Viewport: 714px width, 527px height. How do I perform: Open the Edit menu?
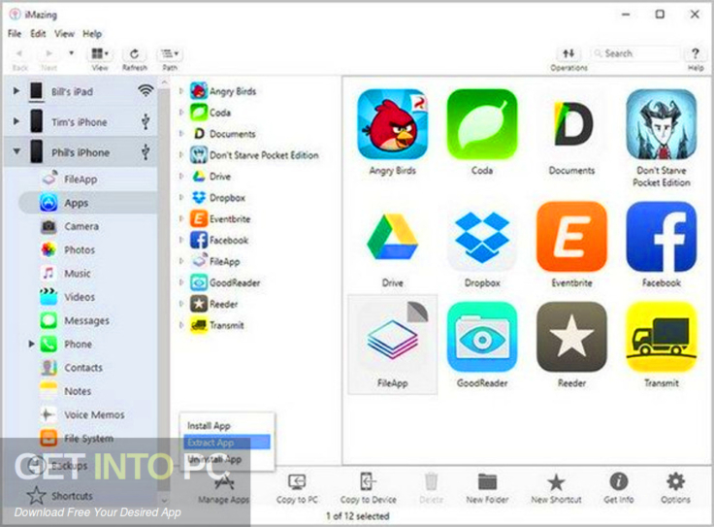pyautogui.click(x=38, y=34)
